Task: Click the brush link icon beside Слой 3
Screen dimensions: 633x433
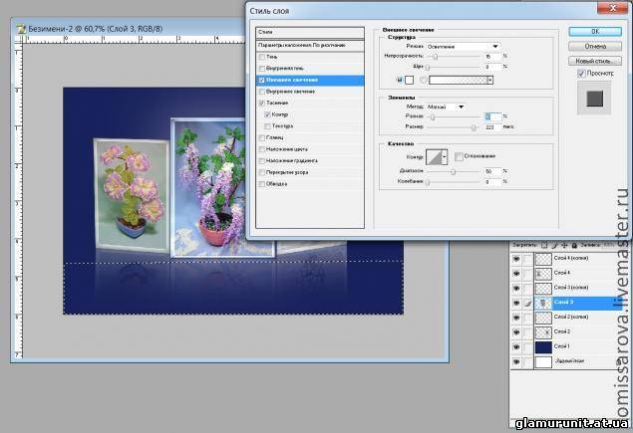Action: point(527,303)
